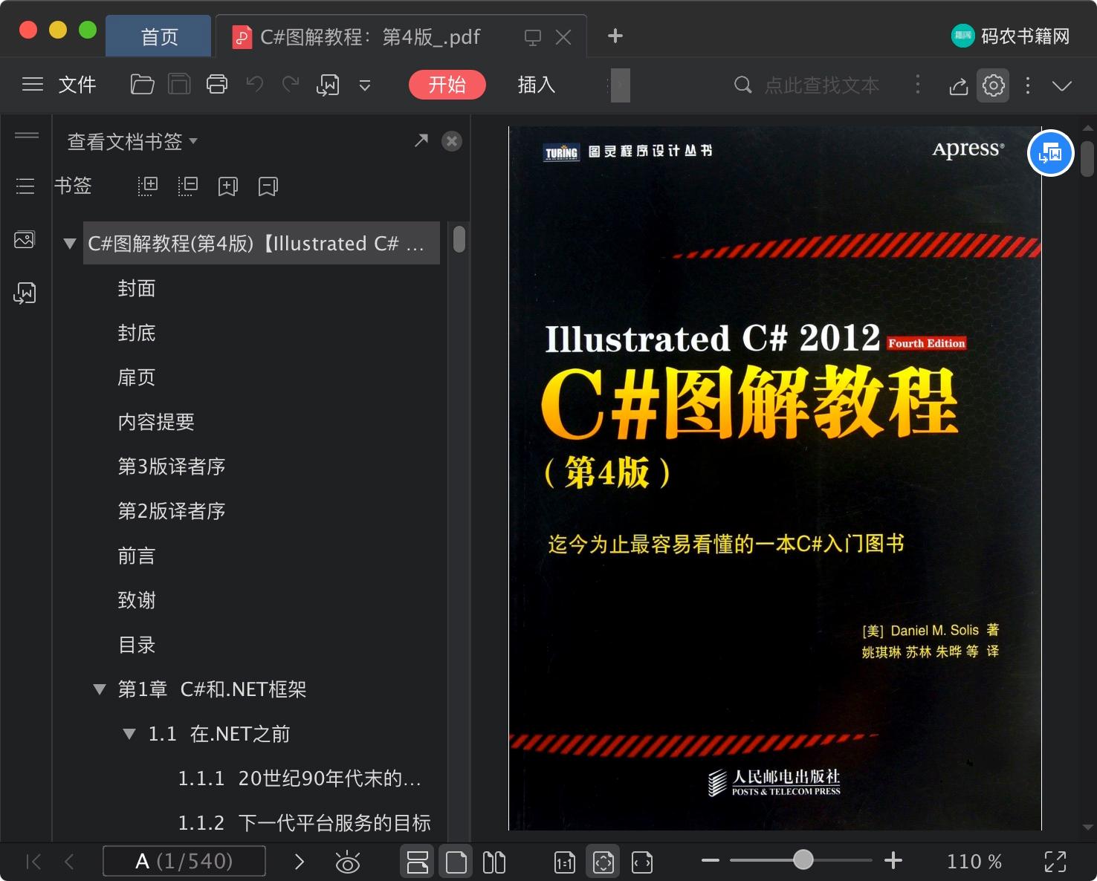The height and width of the screenshot is (881, 1097).
Task: Click the redo arrow
Action: point(291,84)
